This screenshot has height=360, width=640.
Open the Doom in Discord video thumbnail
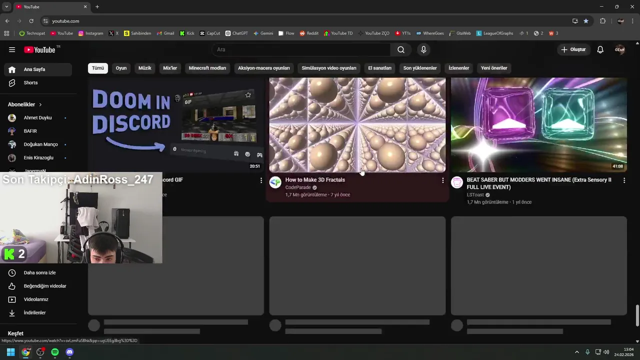[176, 125]
